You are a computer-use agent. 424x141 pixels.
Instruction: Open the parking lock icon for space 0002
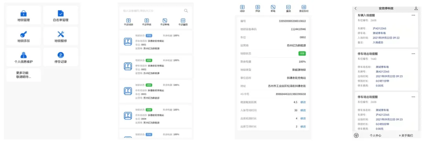[128, 66]
